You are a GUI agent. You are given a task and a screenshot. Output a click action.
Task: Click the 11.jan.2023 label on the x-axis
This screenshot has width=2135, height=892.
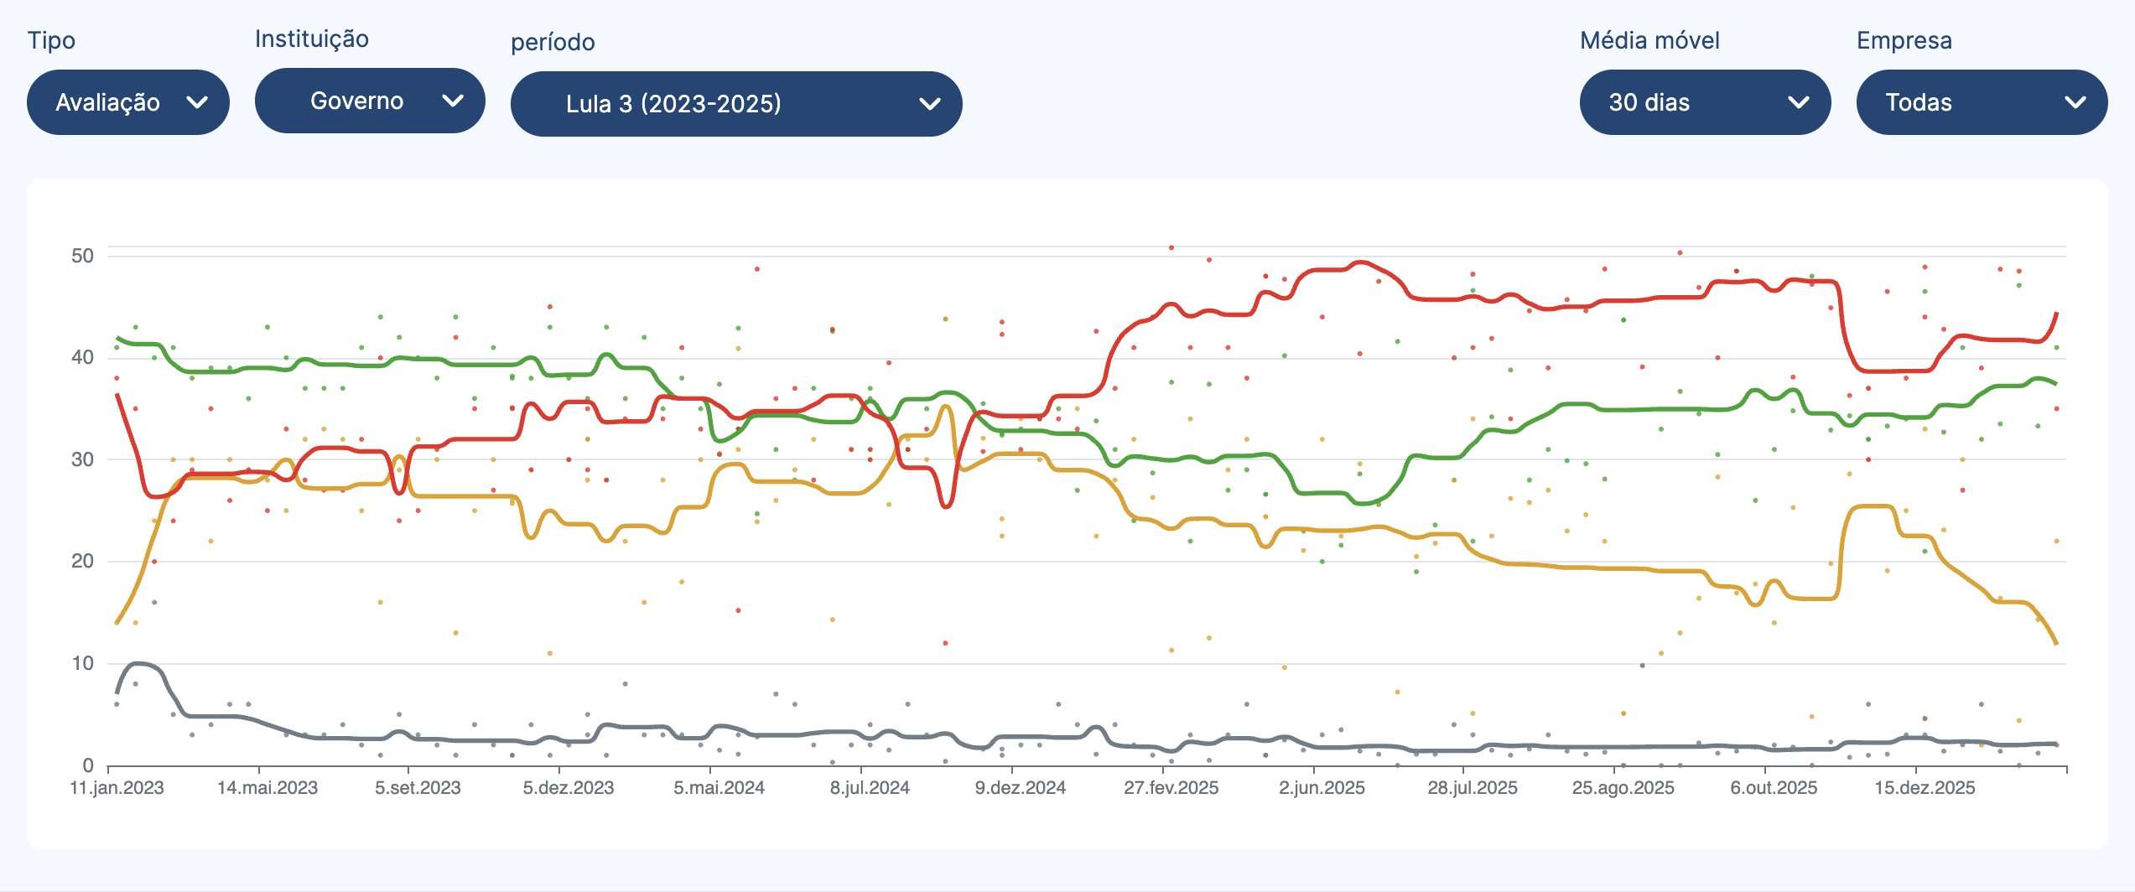click(117, 788)
